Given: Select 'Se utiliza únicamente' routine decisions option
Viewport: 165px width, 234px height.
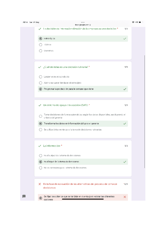Looking at the screenshot, I should click(41, 130).
